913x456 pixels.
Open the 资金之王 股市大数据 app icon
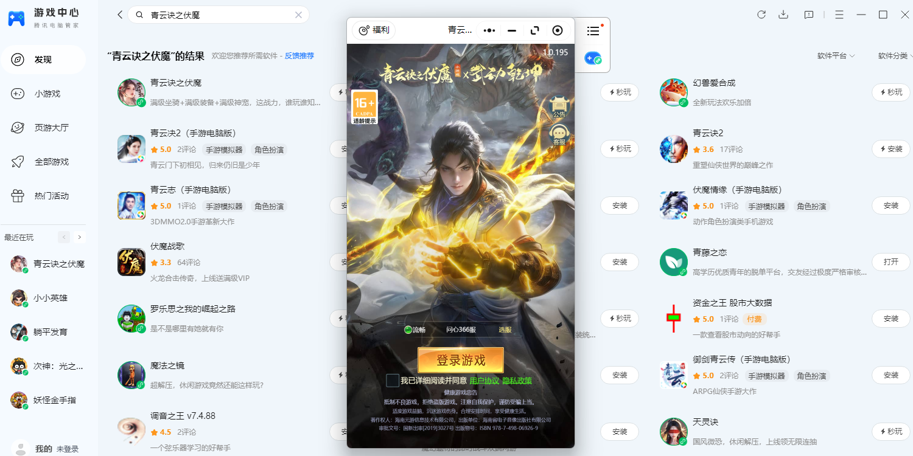coord(674,319)
